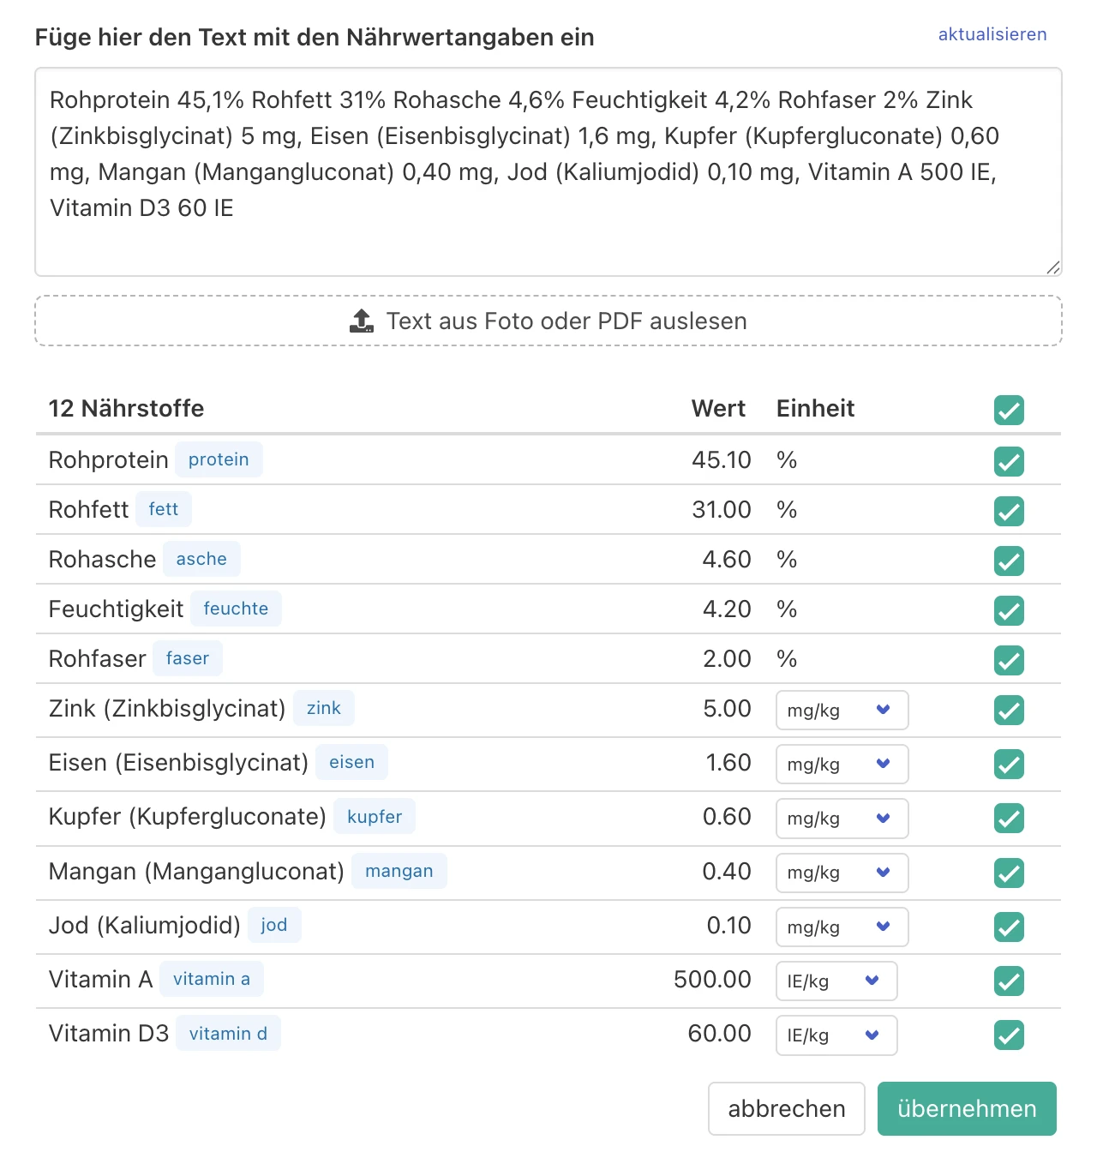The height and width of the screenshot is (1170, 1097).
Task: Click the 'mangan' tag badge
Action: (x=399, y=871)
